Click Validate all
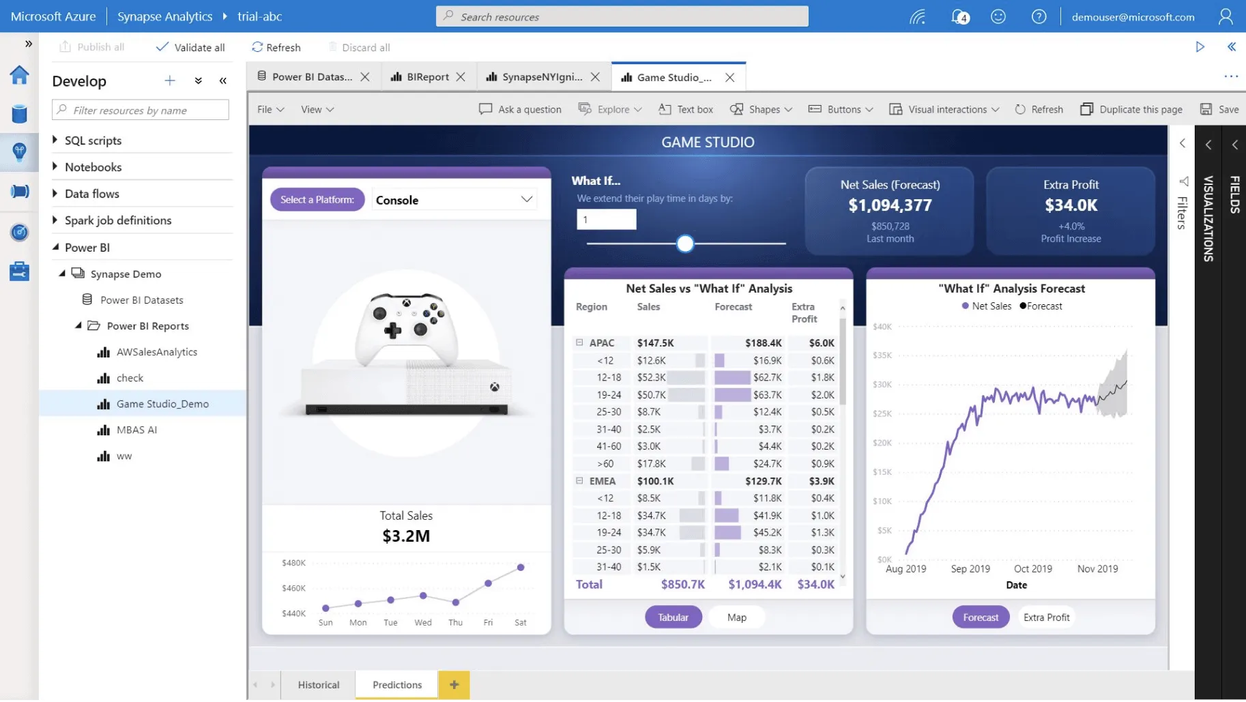This screenshot has height=702, width=1246. tap(190, 47)
